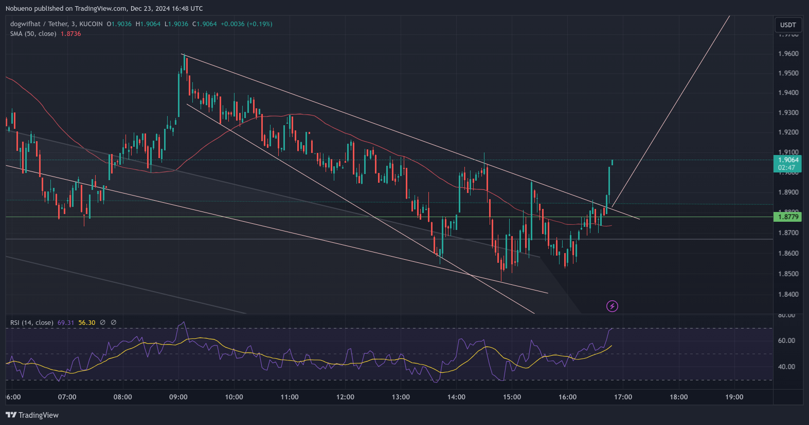Click the green 1.8779 price label
This screenshot has width=809, height=425.
tap(788, 217)
